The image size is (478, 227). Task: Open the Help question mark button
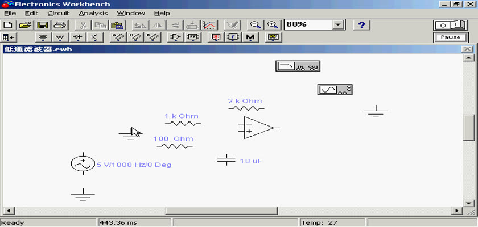click(361, 25)
